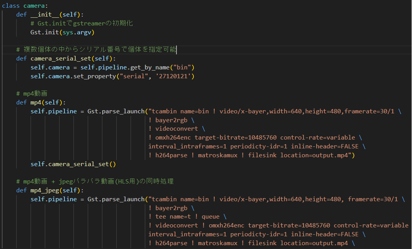412x249 pixels.
Task: Click "omxh264enc" on the mp4_jpeg videoconvert line
Action: (x=227, y=225)
